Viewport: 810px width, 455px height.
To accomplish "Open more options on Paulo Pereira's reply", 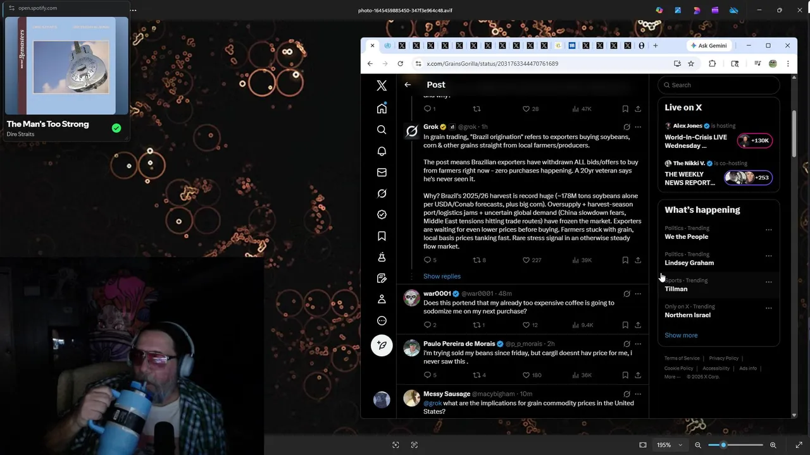I will 638,344.
